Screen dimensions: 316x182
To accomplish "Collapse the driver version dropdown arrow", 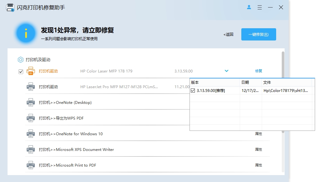I will click(227, 71).
